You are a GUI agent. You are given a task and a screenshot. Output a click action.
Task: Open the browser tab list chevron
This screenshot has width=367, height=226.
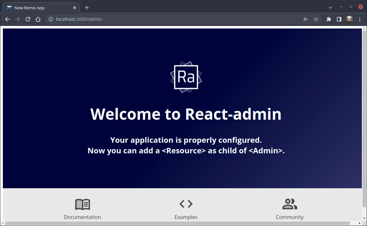click(330, 7)
